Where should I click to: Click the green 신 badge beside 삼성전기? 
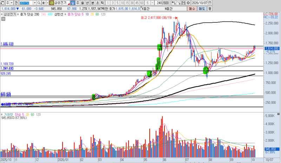[51, 3]
